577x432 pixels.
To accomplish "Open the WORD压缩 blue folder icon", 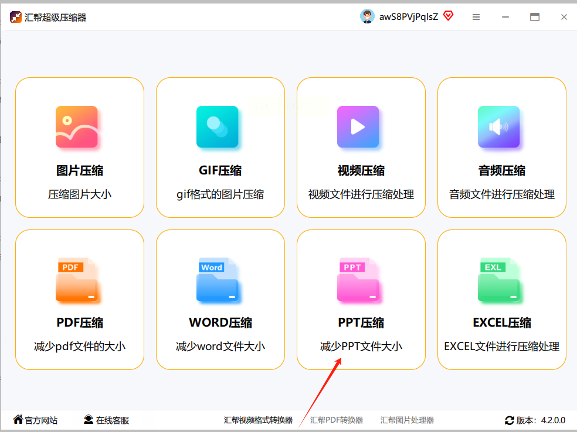I will [218, 280].
